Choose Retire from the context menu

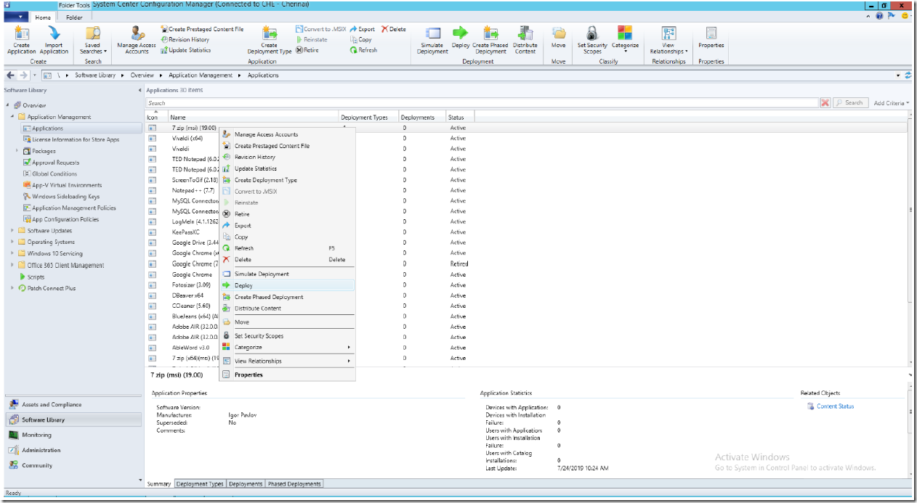coord(287,214)
